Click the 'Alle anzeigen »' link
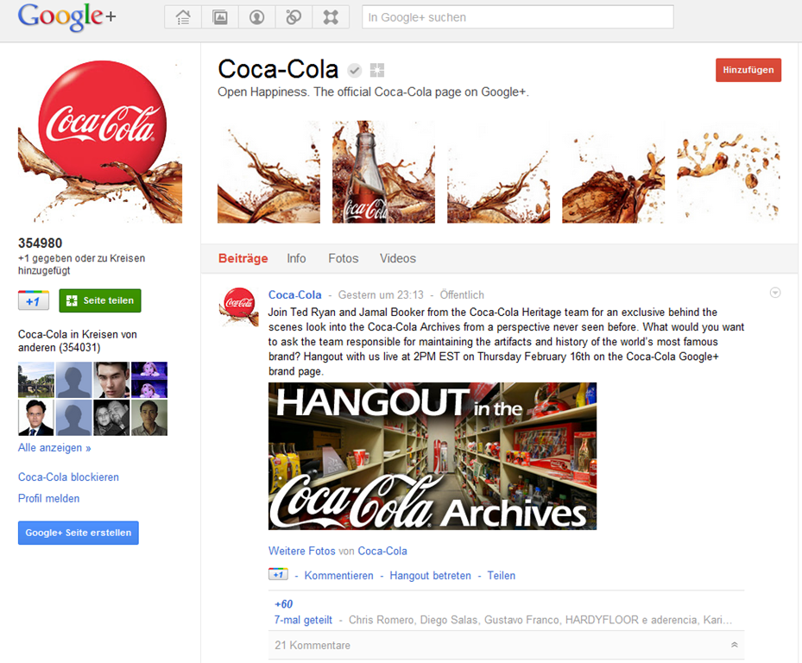802x663 pixels. tap(54, 448)
